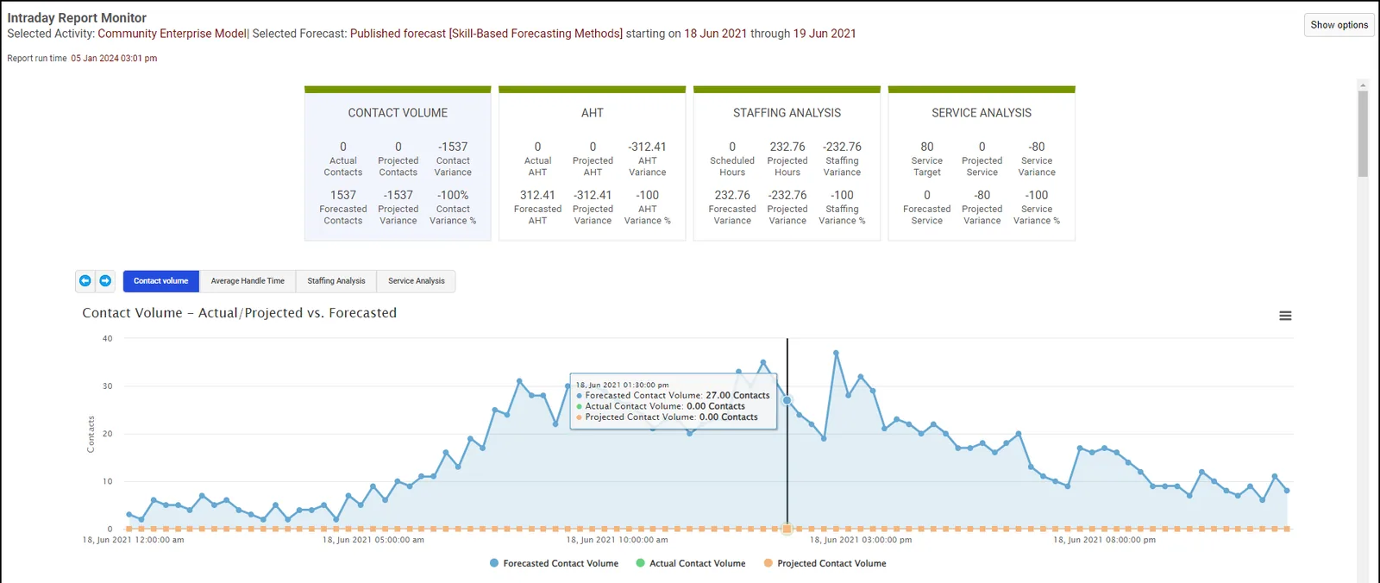Image resolution: width=1380 pixels, height=583 pixels.
Task: Click the 18 Jun 2021 start date text
Action: click(715, 34)
